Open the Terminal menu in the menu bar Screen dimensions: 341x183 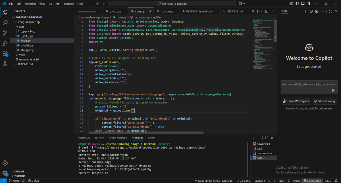pos(69,4)
